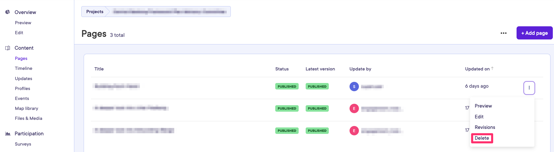Open Surveys under Participation
Viewport: 554px width, 152px height.
pos(23,144)
